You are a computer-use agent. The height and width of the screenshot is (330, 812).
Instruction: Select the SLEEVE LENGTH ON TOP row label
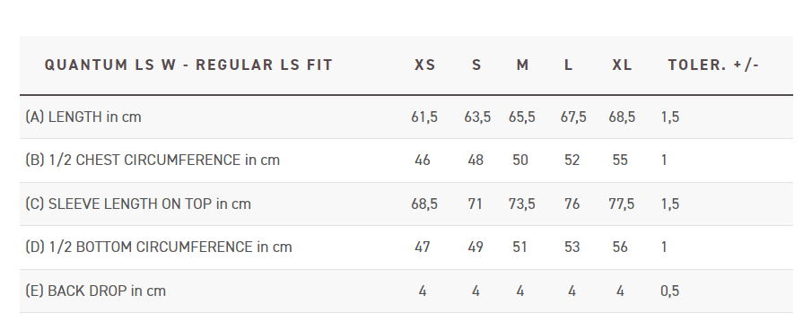tap(138, 204)
